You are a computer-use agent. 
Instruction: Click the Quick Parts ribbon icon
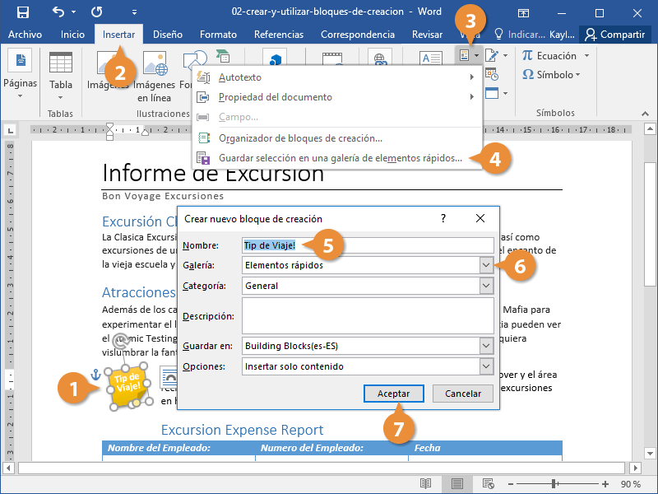point(465,55)
